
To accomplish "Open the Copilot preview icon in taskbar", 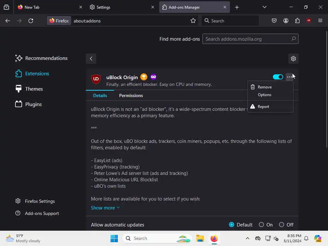I will [x=317, y=238].
